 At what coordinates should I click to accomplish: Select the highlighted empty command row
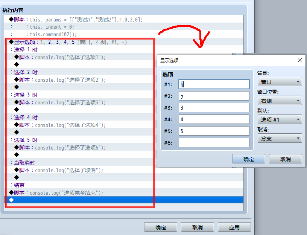(124, 200)
